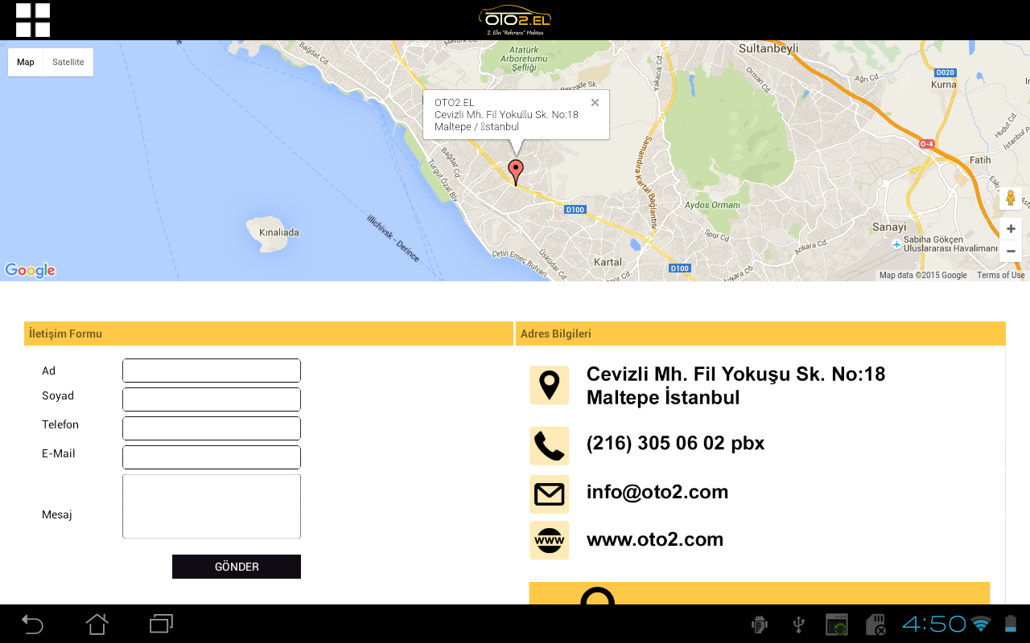Focus the E-Mail input field
Viewport: 1030px width, 643px height.
tap(212, 457)
